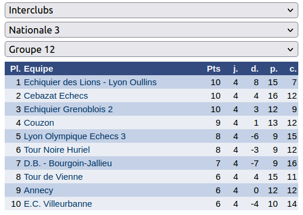Viewport: 303px width, 215px height.
Task: Click the Pl. column header
Action: pos(15,69)
